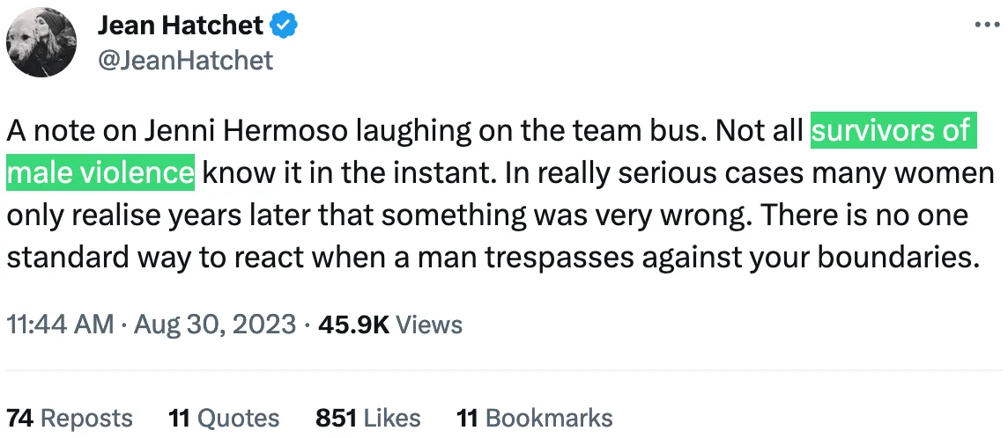Click the 11 Bookmarks count
This screenshot has height=438, width=1008.
tap(534, 417)
